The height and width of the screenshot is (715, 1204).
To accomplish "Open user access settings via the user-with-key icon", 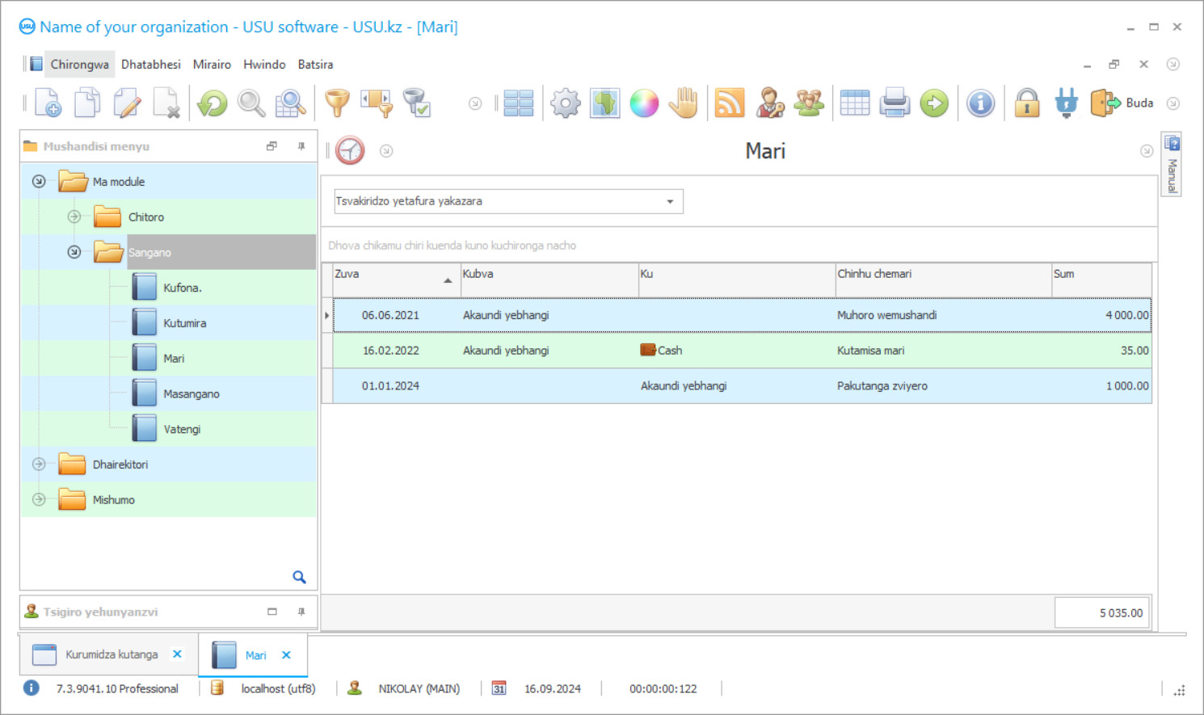I will click(770, 103).
